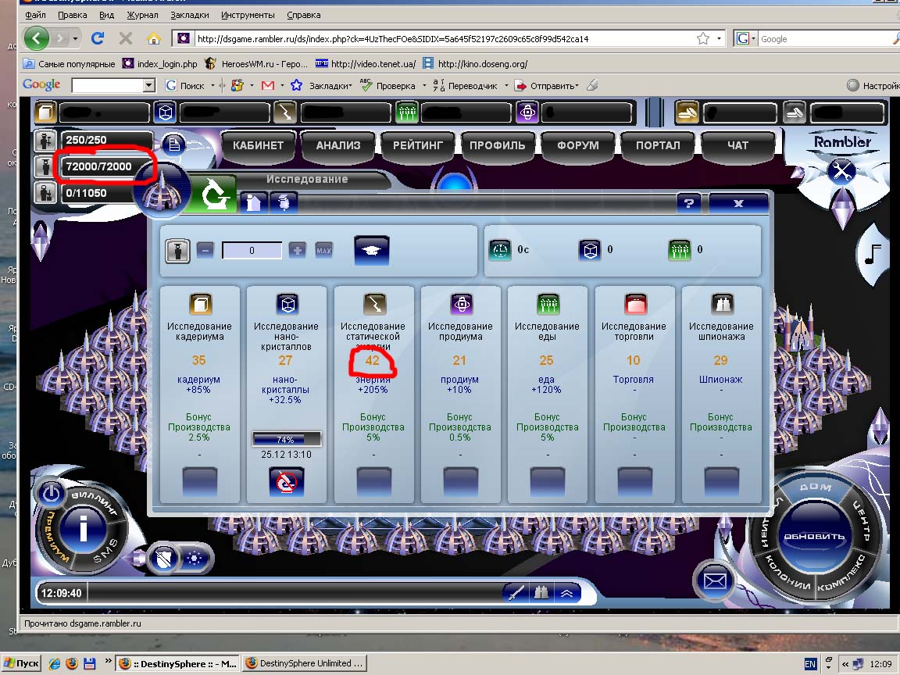Click the graduation cap research button
Image resolution: width=900 pixels, height=675 pixels.
tap(372, 250)
